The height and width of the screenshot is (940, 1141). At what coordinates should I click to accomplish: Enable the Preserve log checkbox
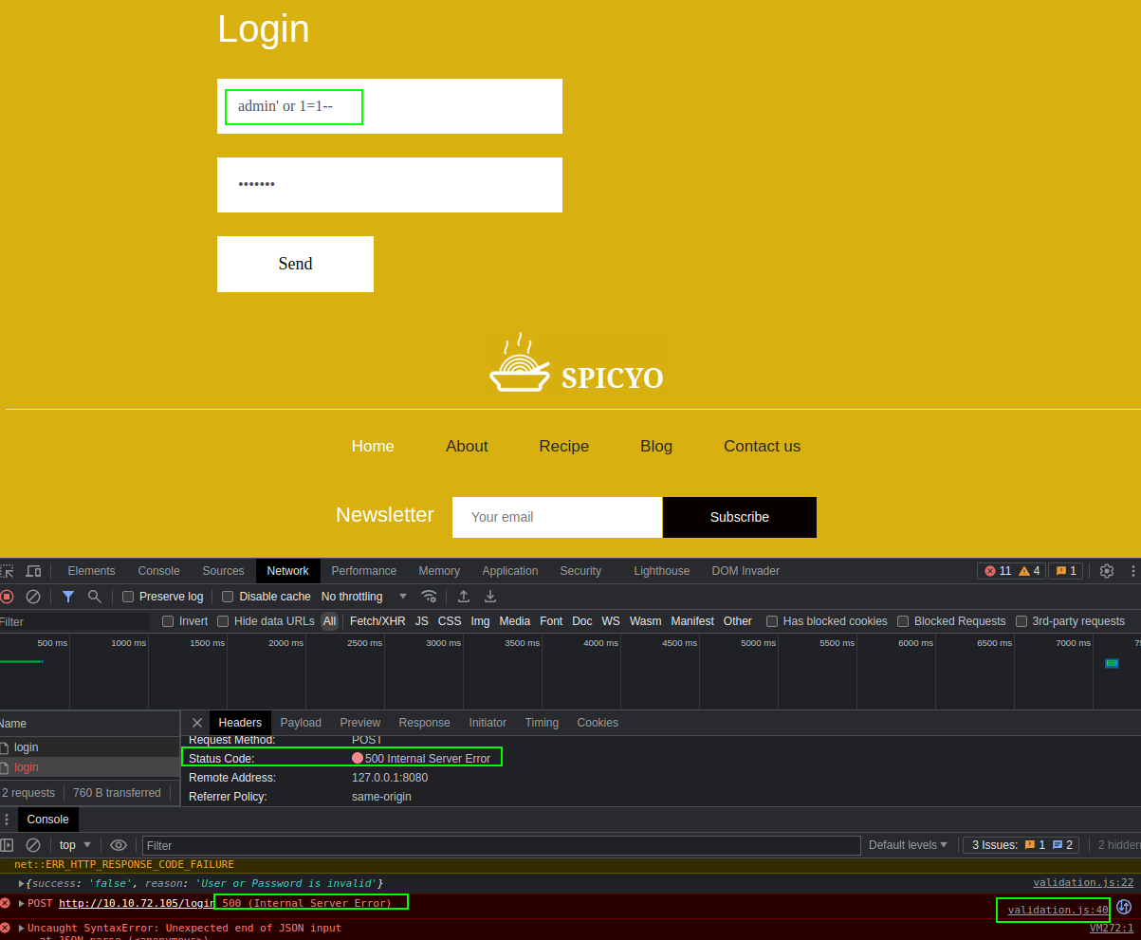coord(128,597)
